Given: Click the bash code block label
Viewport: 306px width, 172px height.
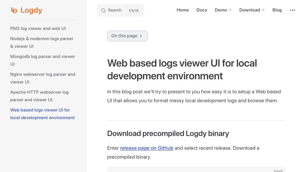Looking at the screenshot, I should pyautogui.click(x=279, y=171).
